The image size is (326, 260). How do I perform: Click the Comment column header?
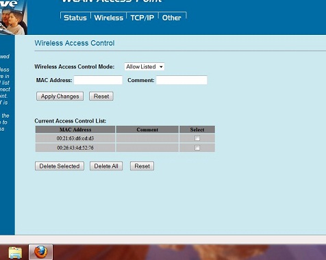[x=147, y=129]
